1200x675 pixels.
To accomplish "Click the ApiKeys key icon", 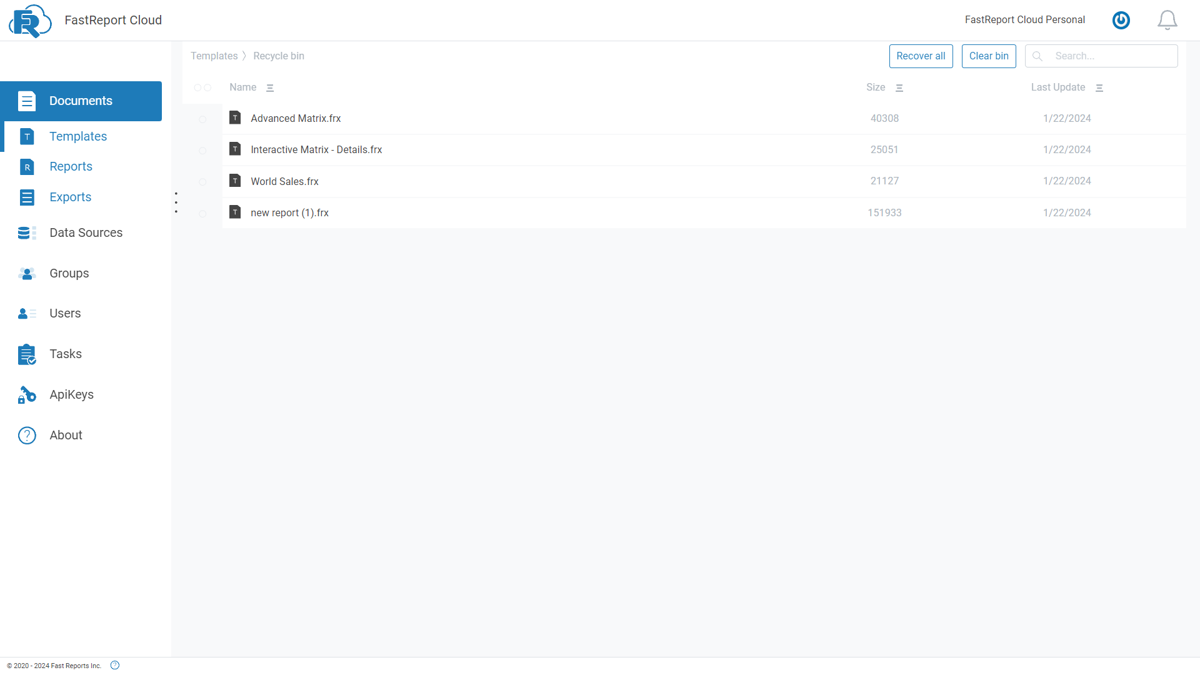I will coord(27,395).
